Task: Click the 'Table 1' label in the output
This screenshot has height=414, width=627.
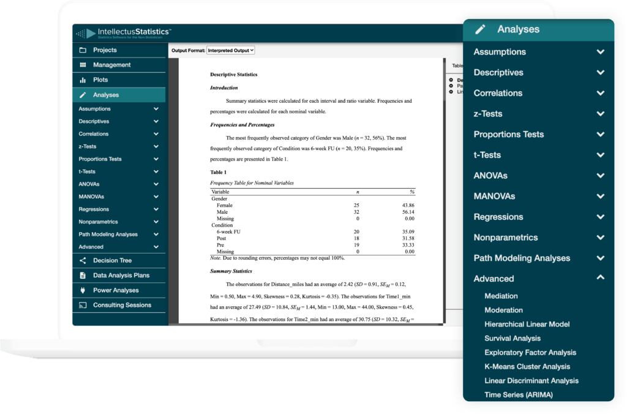Action: [x=219, y=173]
